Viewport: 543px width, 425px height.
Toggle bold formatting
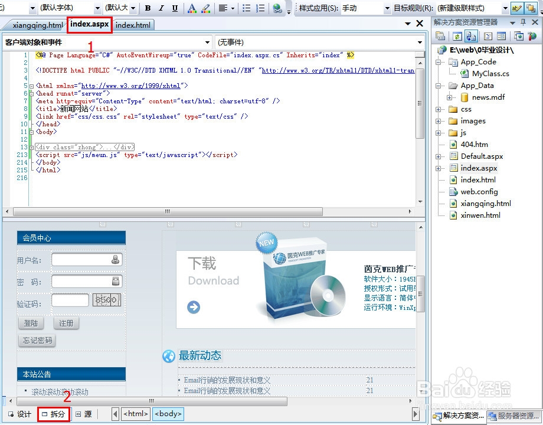[148, 8]
